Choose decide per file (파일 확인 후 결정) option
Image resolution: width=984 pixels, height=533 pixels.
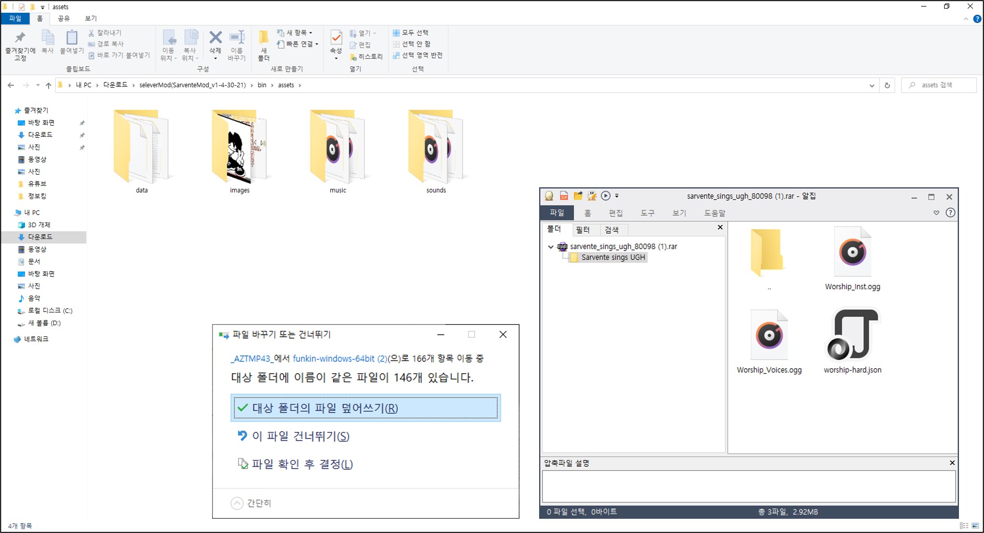pyautogui.click(x=302, y=464)
